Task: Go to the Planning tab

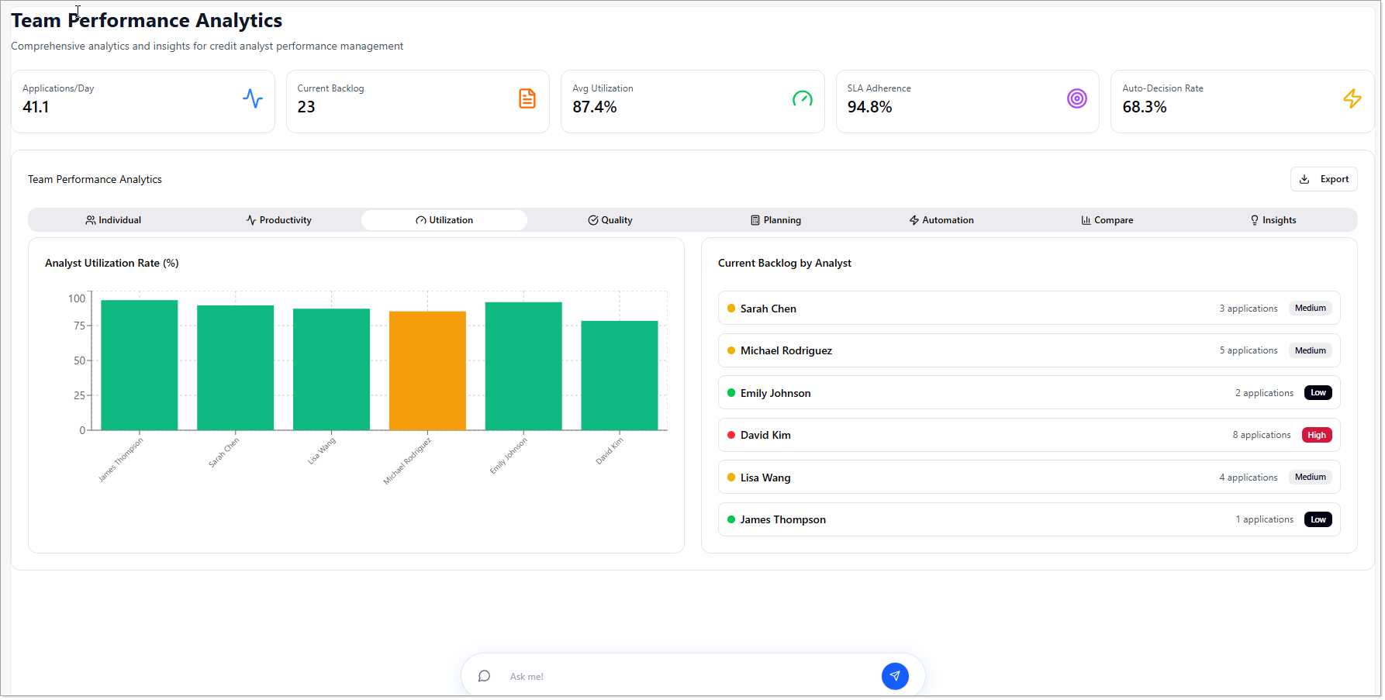Action: (775, 220)
